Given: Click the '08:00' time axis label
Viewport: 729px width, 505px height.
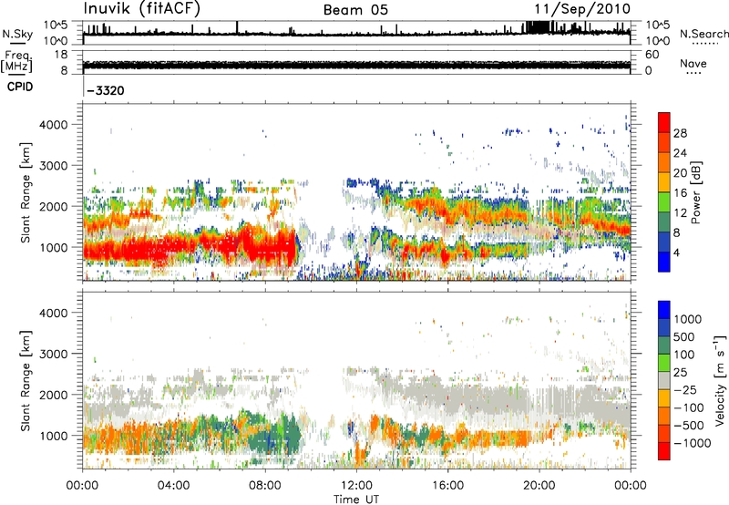Looking at the screenshot, I should pos(265,486).
